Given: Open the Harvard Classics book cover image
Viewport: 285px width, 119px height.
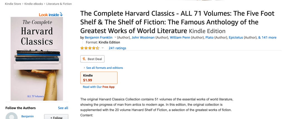Looking at the screenshot, I should [x=37, y=59].
